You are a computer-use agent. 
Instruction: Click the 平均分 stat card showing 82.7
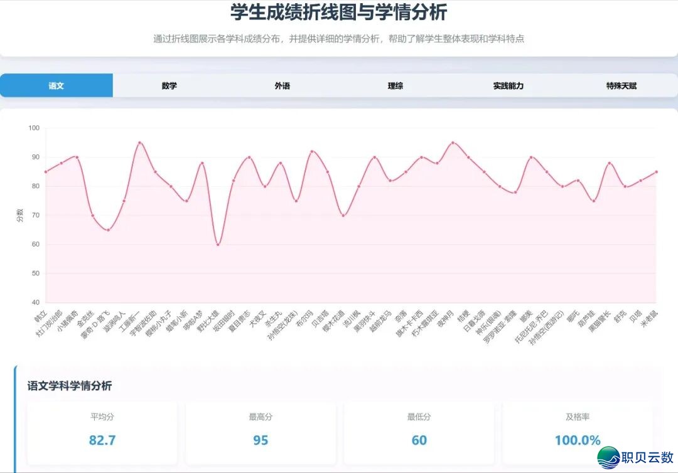pyautogui.click(x=102, y=427)
